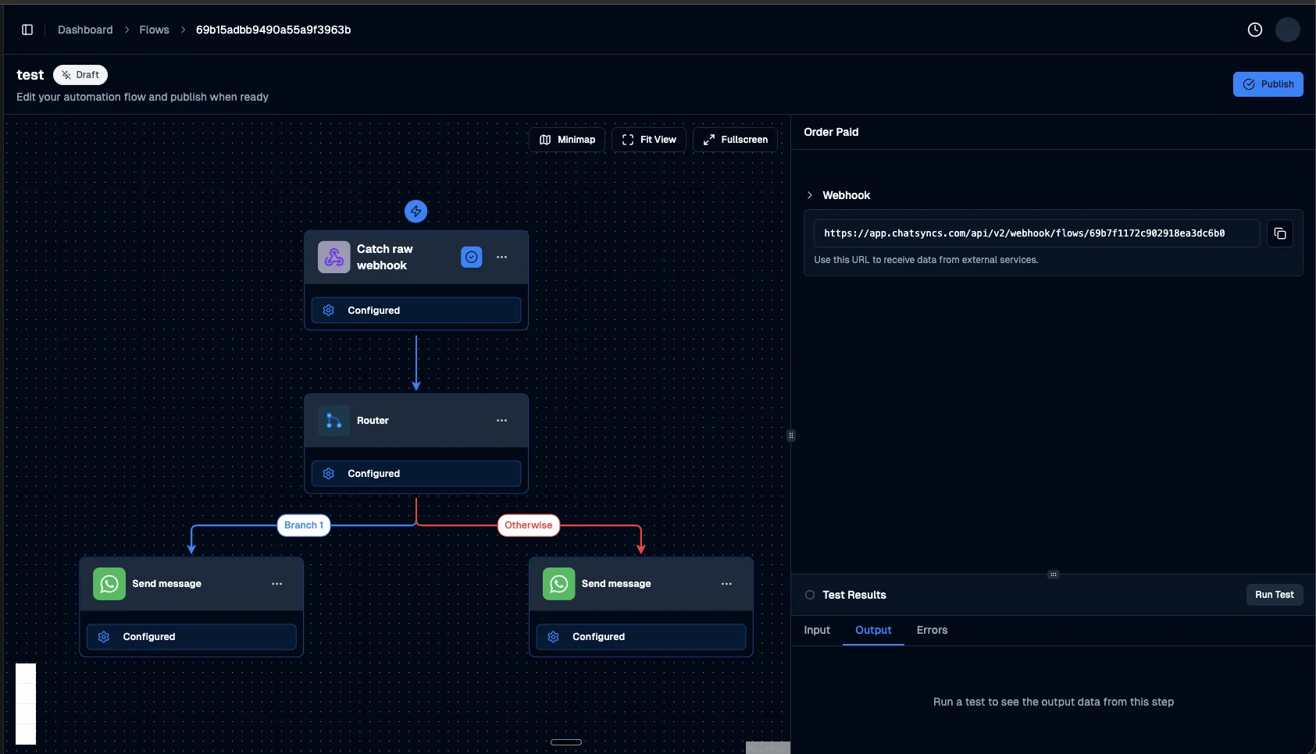
Task: Expand the Webhook section chevron
Action: pyautogui.click(x=809, y=195)
